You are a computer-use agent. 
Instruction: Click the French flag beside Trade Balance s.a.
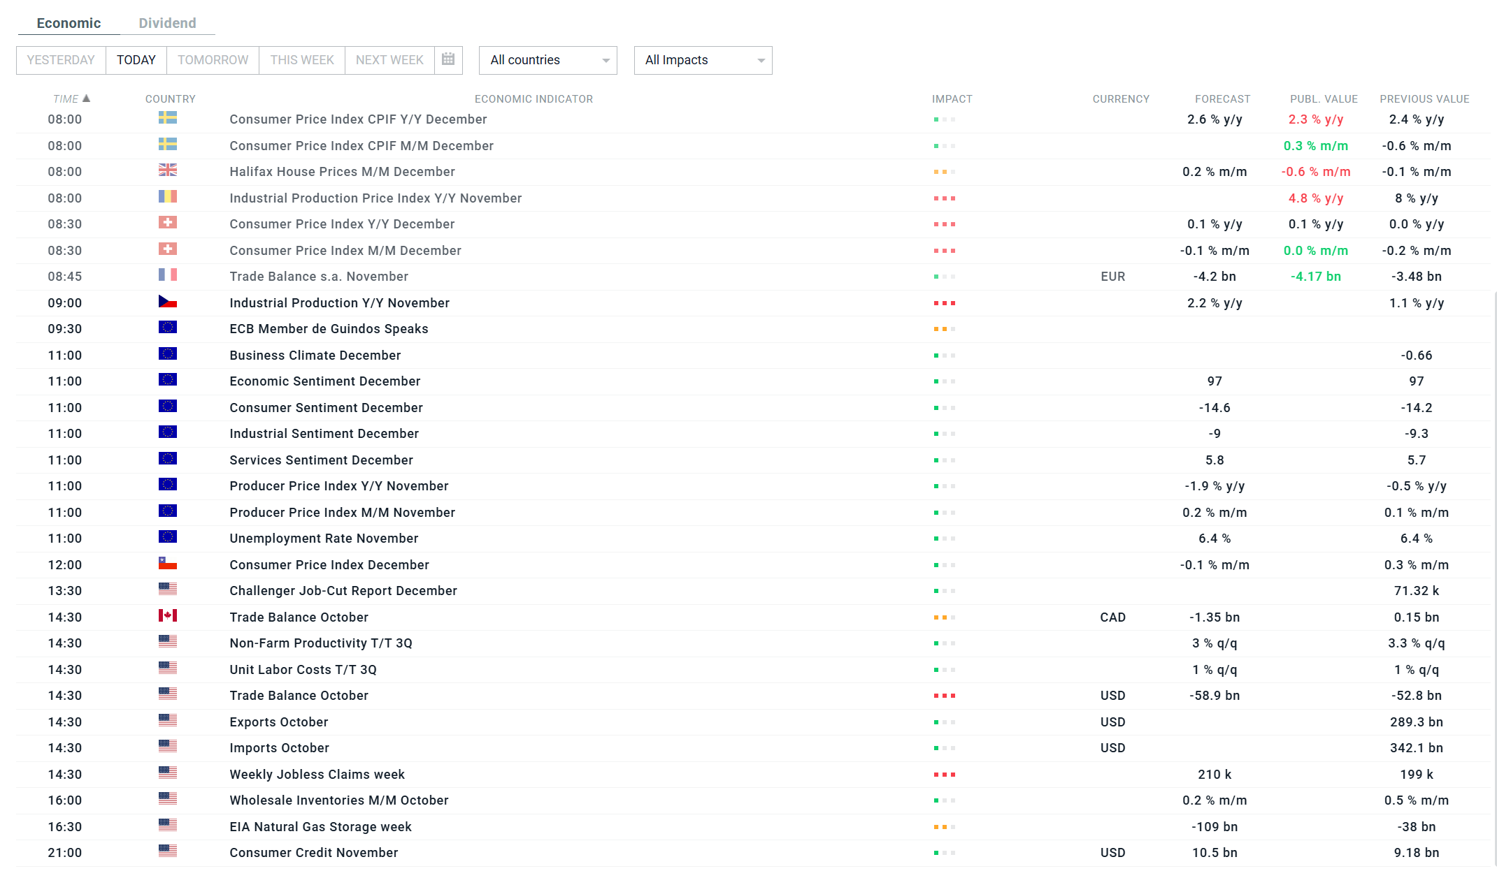167,275
